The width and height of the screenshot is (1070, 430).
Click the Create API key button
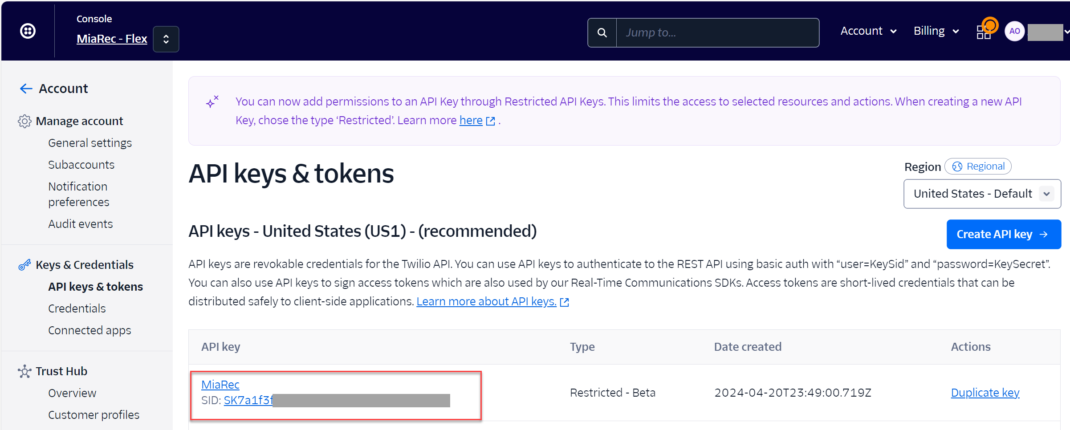[1004, 234]
